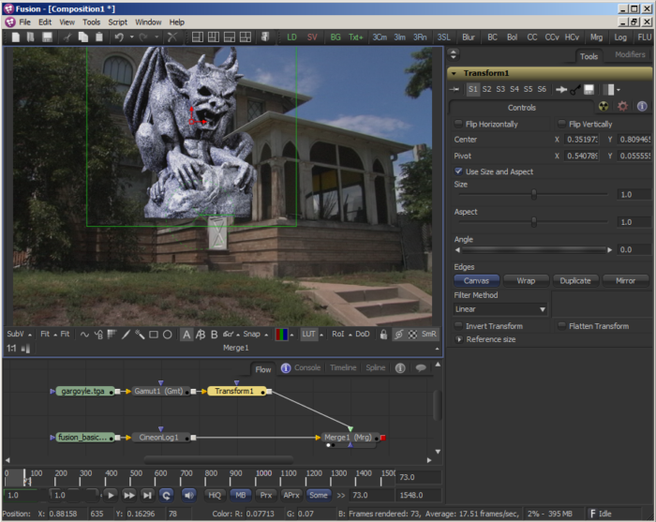Open the Filter Method Linear dropdown

coord(500,309)
